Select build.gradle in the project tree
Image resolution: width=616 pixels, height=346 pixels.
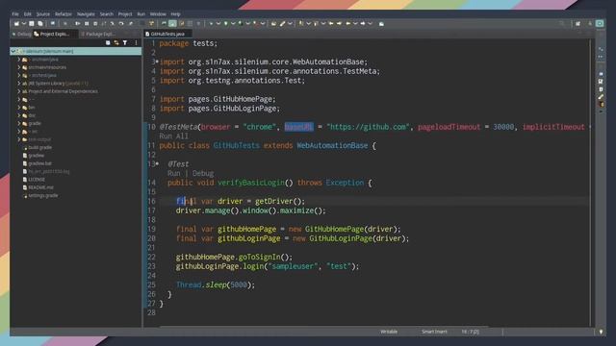click(x=40, y=147)
